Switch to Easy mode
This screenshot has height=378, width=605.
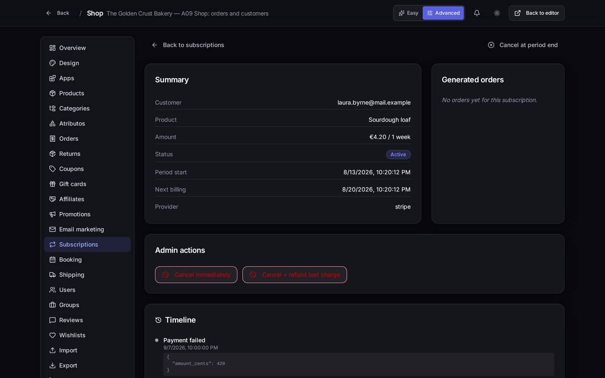[x=408, y=13]
